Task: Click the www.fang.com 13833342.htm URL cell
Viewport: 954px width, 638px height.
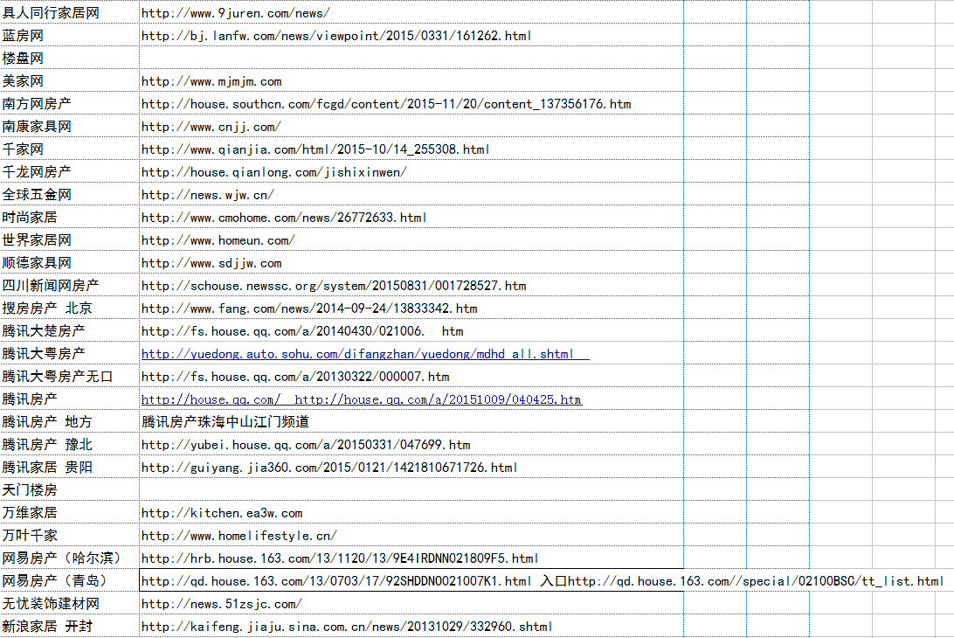Action: point(411,308)
